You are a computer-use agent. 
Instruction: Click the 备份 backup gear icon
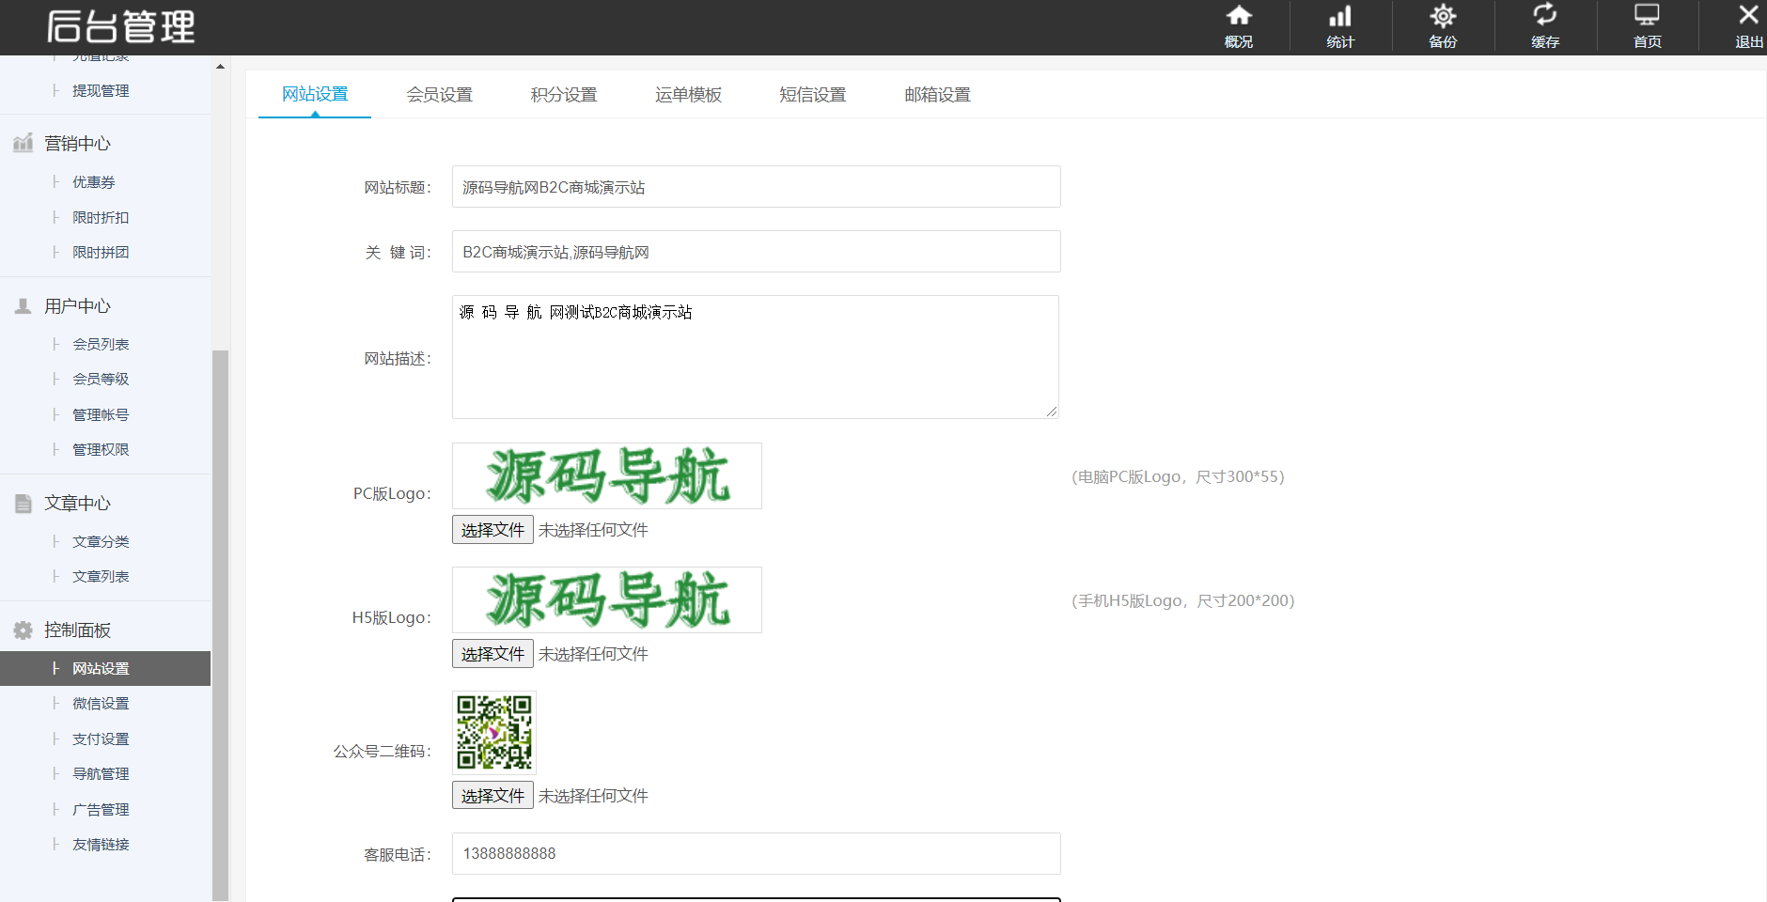1443,16
